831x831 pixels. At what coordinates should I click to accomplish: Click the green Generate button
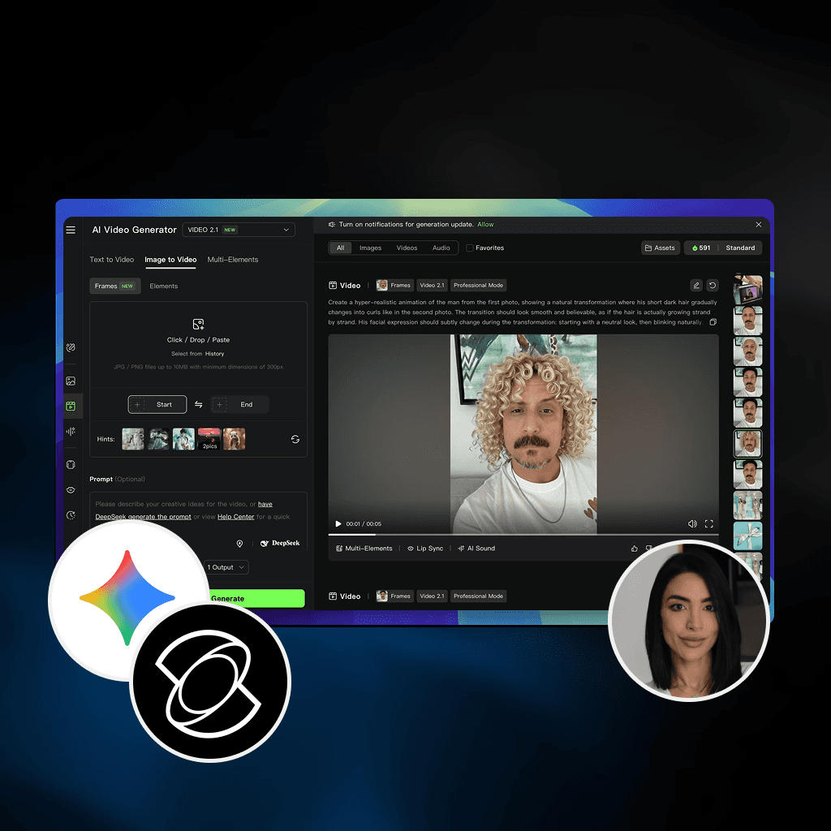[257, 598]
